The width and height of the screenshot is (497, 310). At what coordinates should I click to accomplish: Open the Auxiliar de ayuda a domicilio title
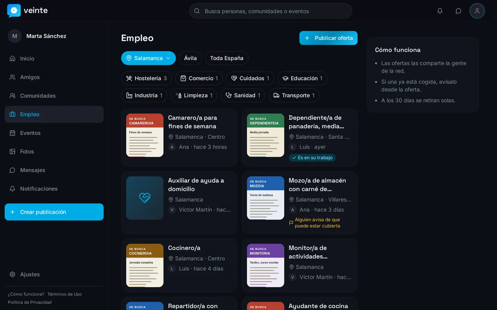coord(196,185)
